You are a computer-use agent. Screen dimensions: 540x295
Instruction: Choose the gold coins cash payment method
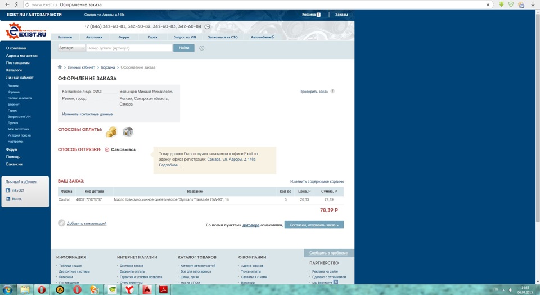[111, 131]
